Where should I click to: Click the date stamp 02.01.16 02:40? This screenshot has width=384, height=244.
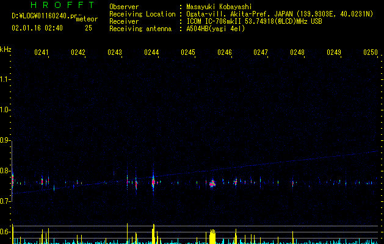tap(37, 28)
